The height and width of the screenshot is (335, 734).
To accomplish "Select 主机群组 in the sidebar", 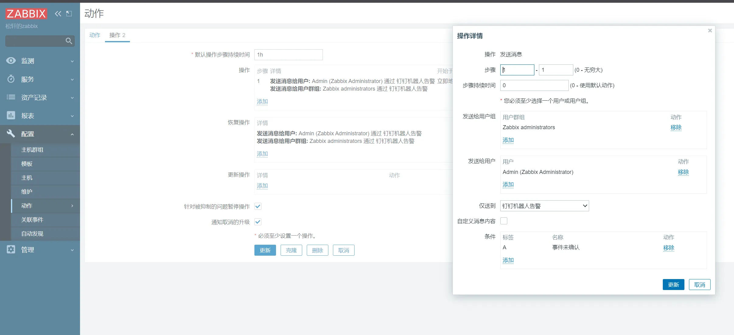I will pos(32,150).
